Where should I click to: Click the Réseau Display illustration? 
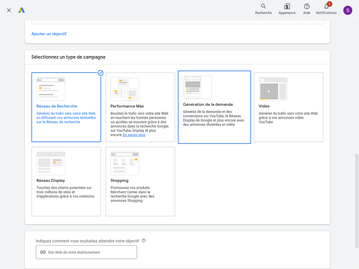pos(51,163)
